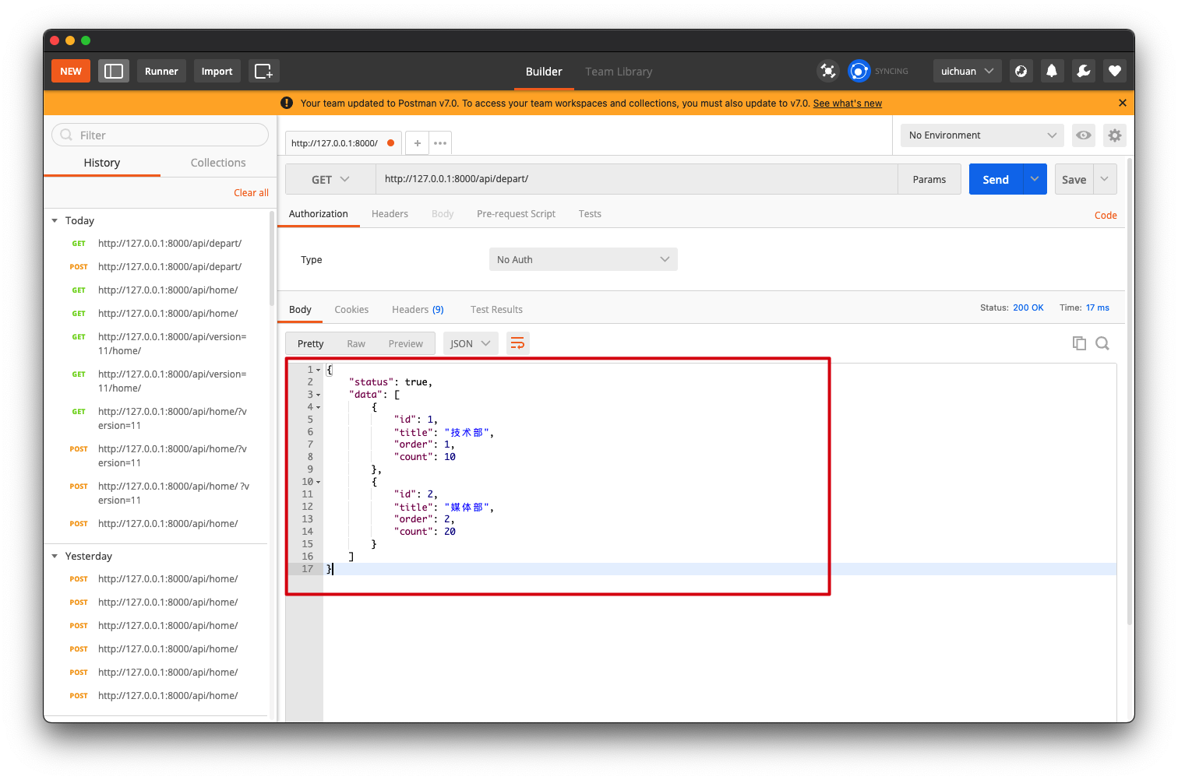Open the Save options arrow
The image size is (1178, 780).
(1105, 179)
